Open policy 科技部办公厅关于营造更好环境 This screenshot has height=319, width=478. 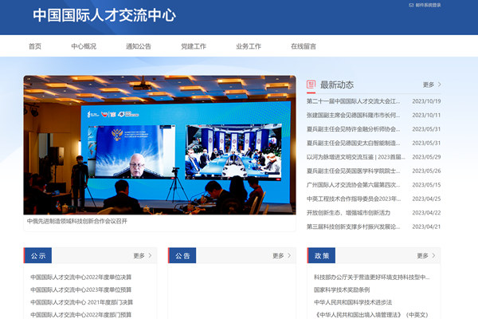pyautogui.click(x=371, y=278)
